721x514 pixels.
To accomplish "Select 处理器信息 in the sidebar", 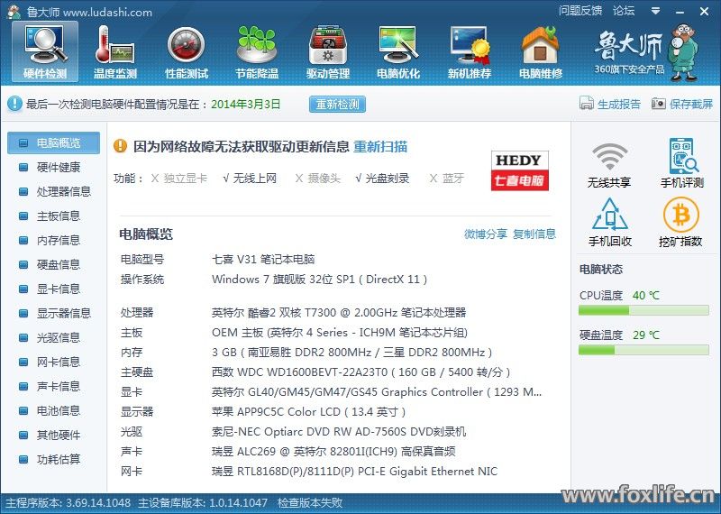I will [x=63, y=192].
